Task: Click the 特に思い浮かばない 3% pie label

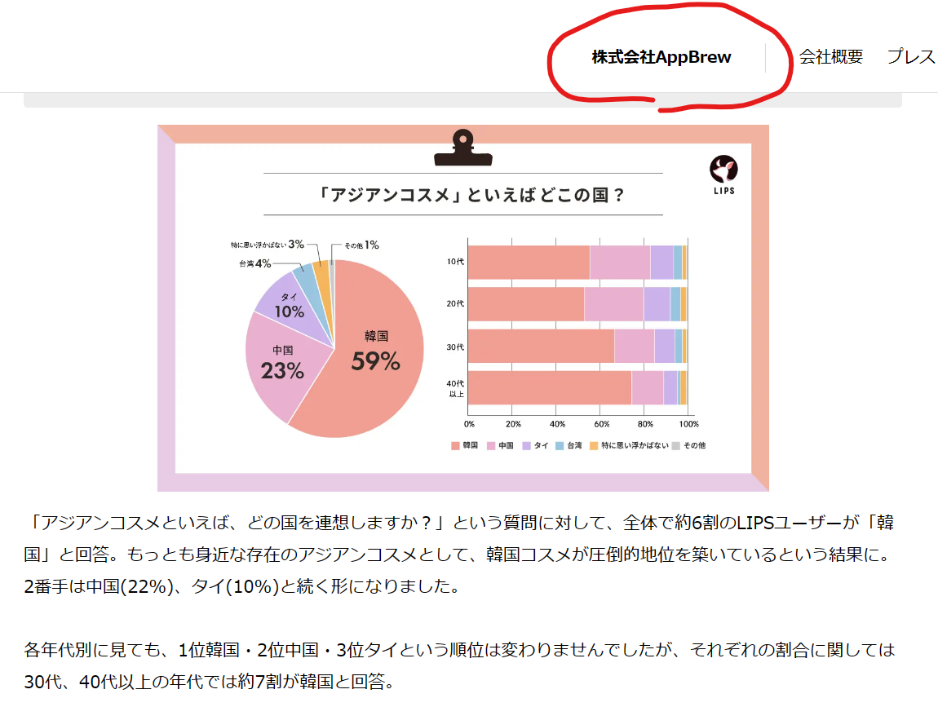Action: pyautogui.click(x=268, y=244)
